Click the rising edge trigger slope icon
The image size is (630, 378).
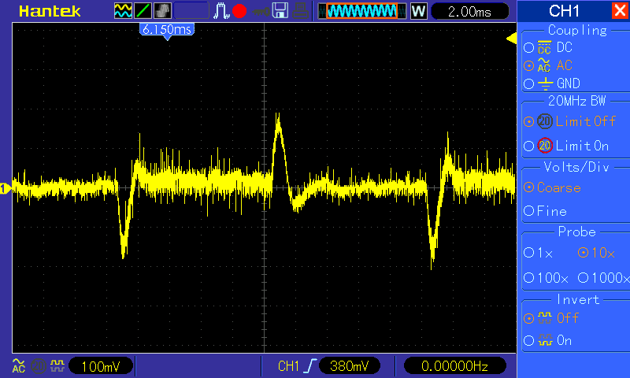310,366
